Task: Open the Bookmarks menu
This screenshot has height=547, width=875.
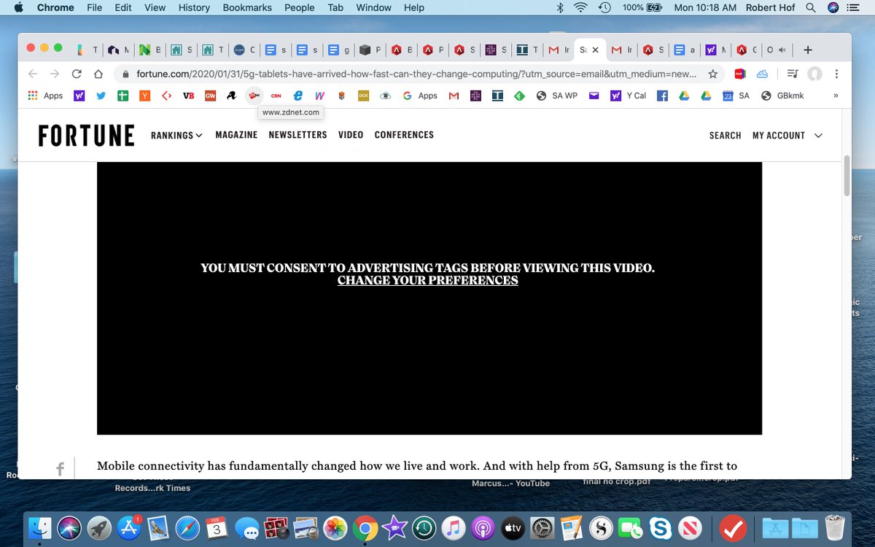Action: [x=248, y=7]
